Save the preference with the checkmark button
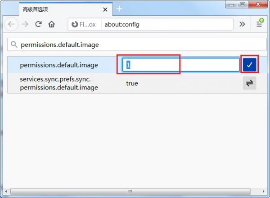 point(249,65)
